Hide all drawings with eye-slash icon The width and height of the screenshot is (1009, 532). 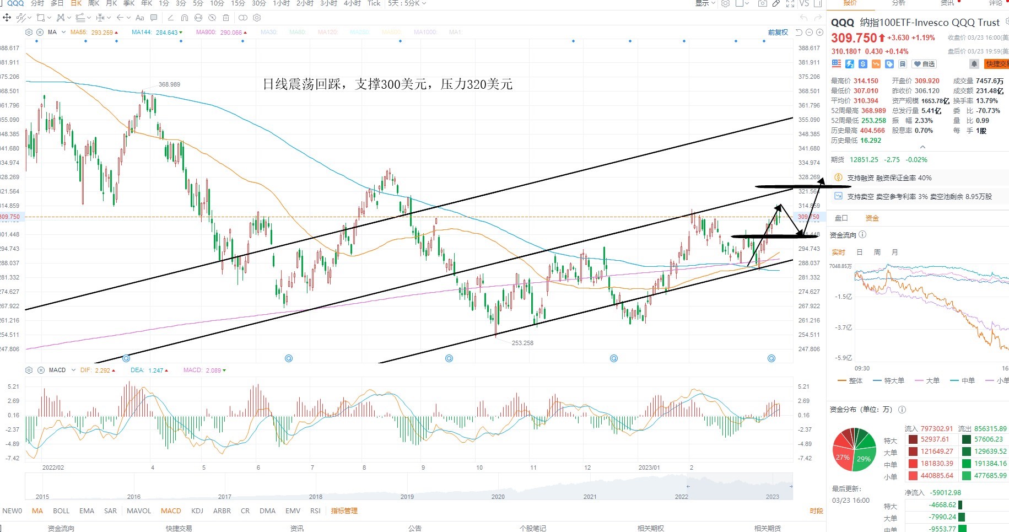pos(212,18)
